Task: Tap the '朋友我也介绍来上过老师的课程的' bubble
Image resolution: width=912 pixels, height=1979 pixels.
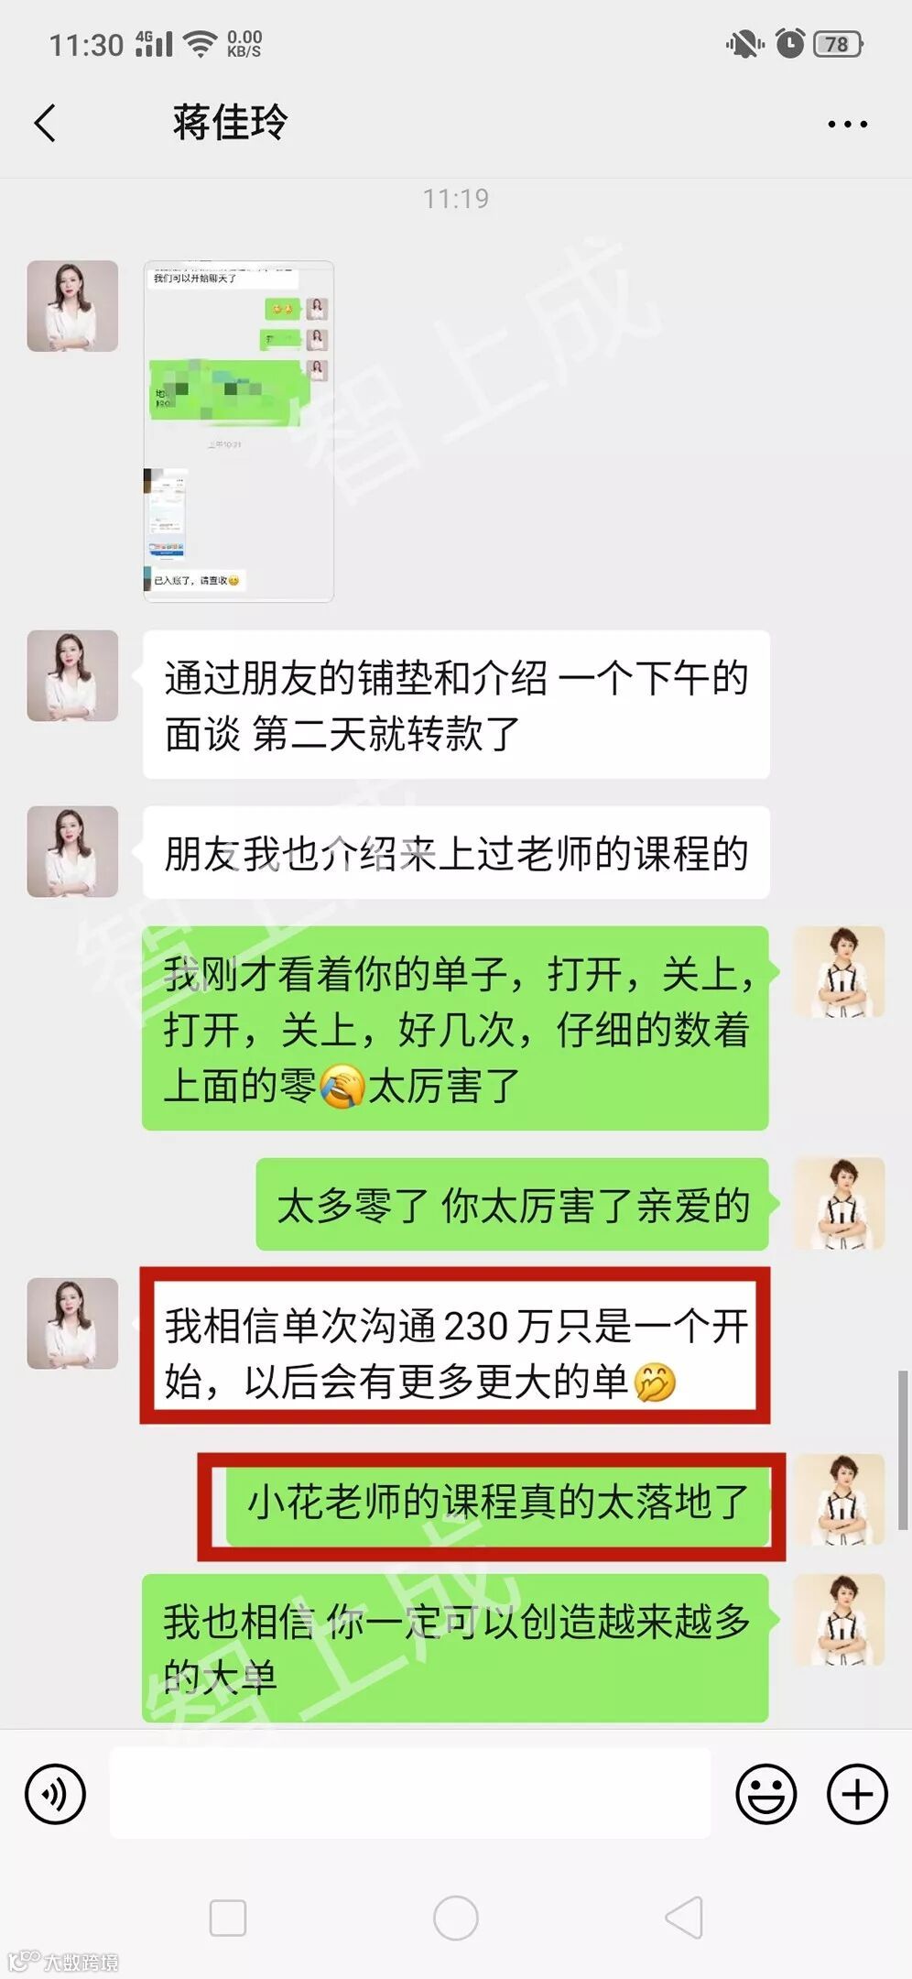Action: click(x=455, y=852)
